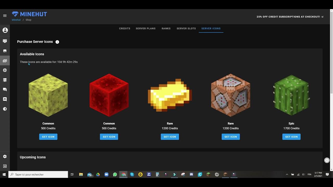Select the Server Icons tab
This screenshot has width=333, height=187.
point(211,29)
